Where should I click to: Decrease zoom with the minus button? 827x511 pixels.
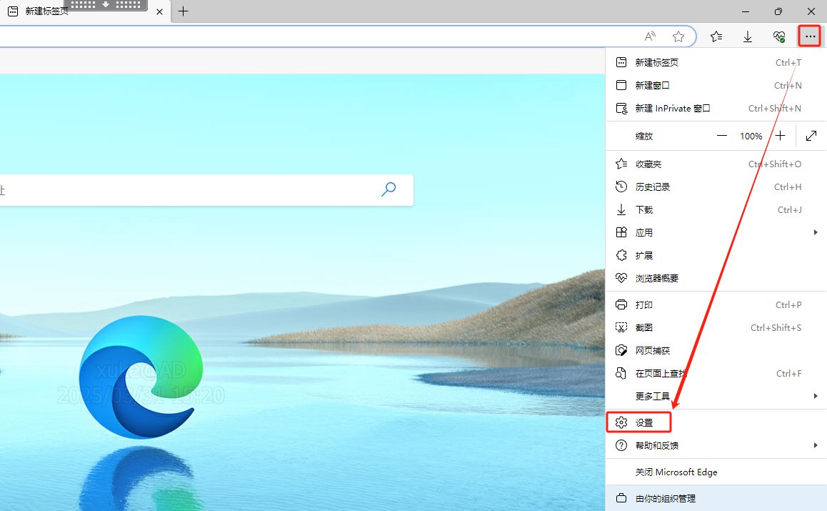[722, 136]
